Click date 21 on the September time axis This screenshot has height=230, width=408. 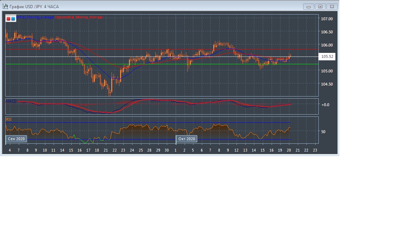pyautogui.click(x=106, y=150)
